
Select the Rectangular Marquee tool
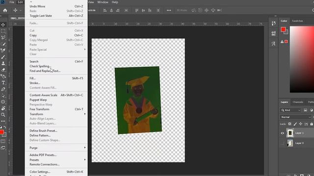[3, 31]
